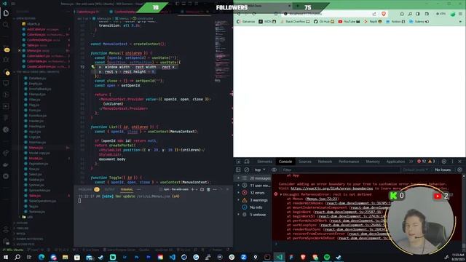Switch to the DevTools Console tab
This screenshot has height=262, width=466.
click(x=285, y=162)
